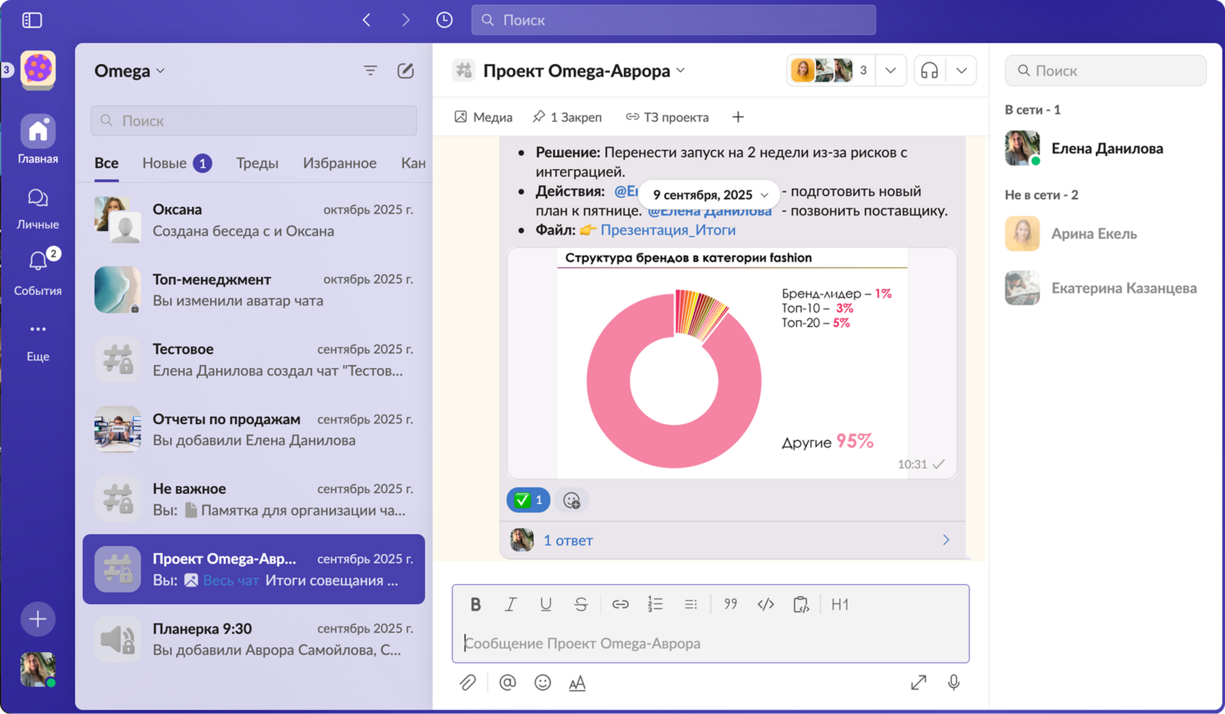Toggle text formatting with the Aa icon

point(577,683)
